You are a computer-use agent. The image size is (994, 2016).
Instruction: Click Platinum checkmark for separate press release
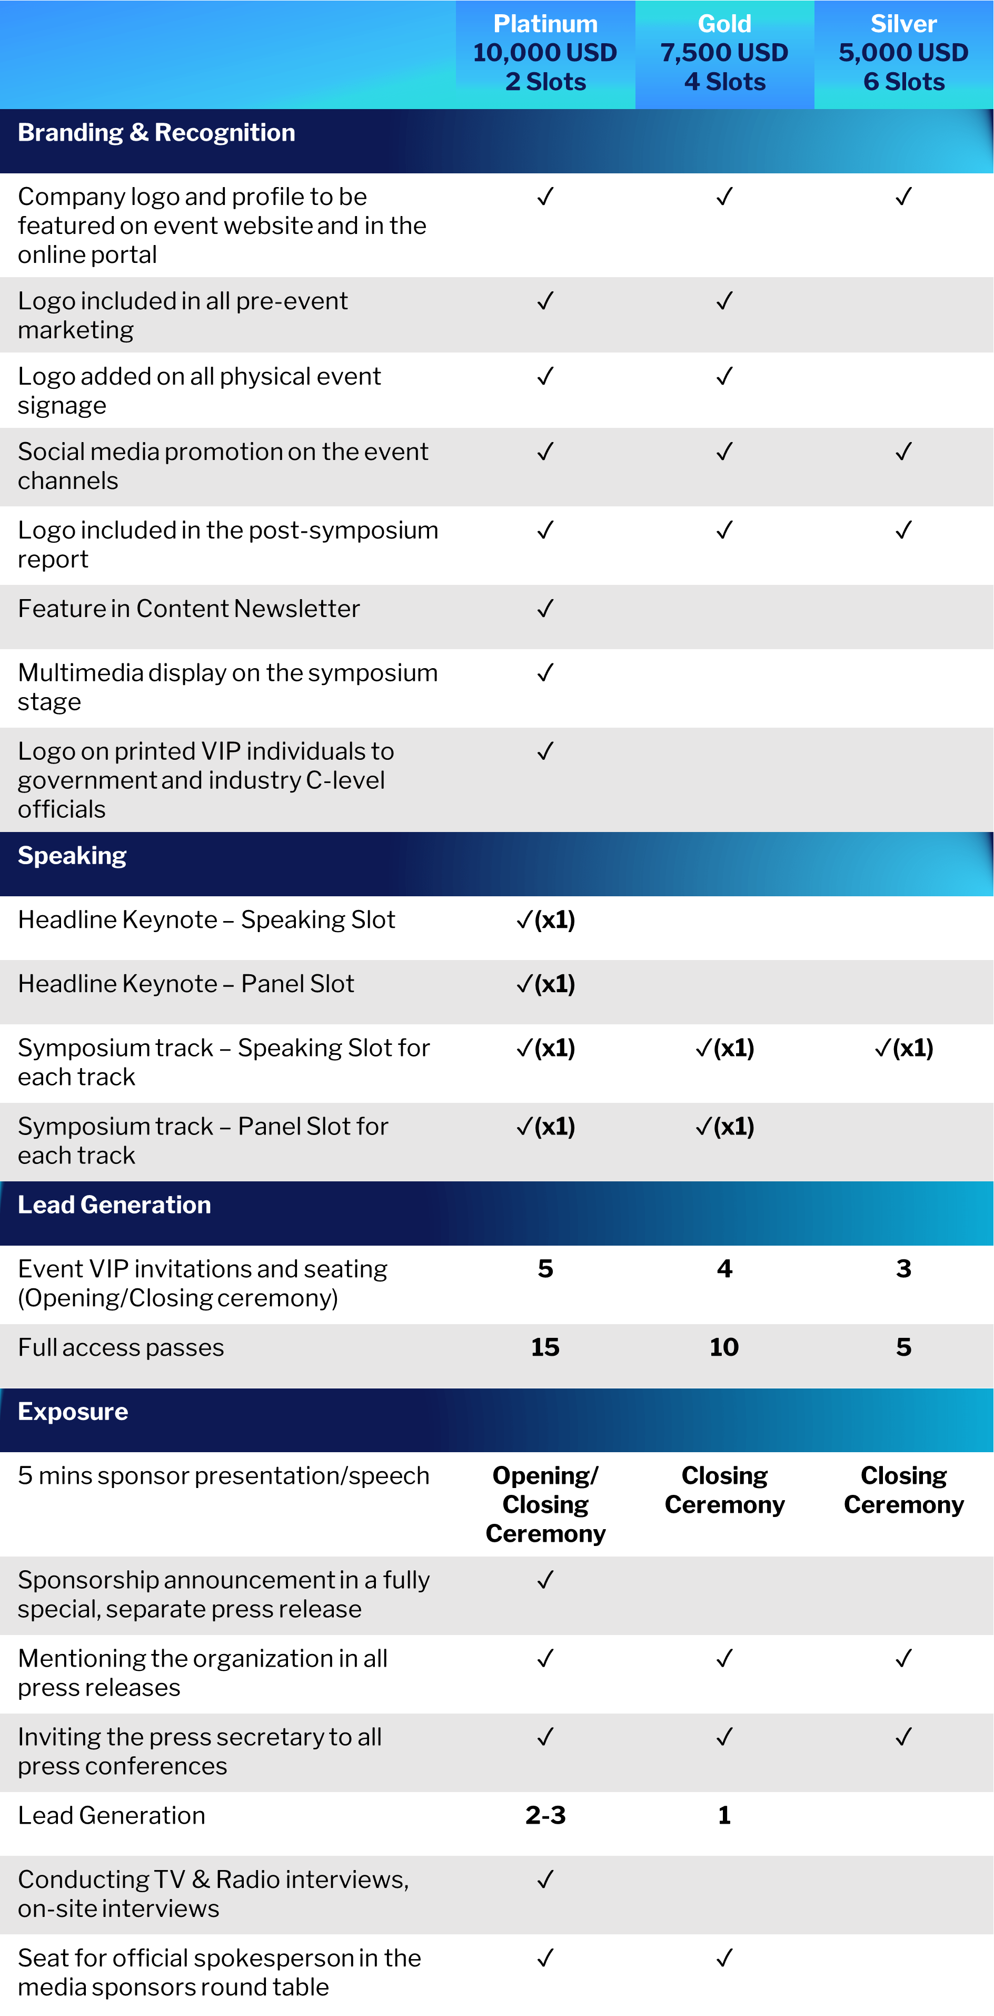[x=545, y=1579]
